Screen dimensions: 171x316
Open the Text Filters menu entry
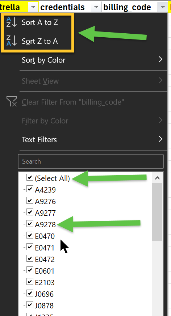coord(39,139)
